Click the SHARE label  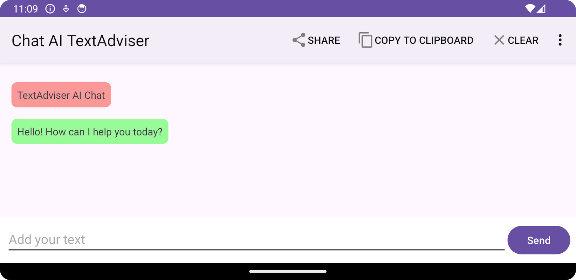coord(324,40)
